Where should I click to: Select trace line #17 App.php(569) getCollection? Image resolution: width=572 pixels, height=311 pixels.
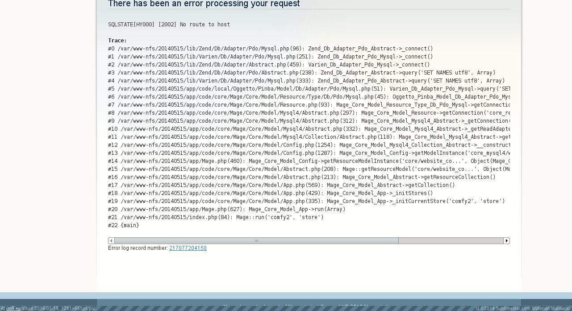pyautogui.click(x=281, y=185)
